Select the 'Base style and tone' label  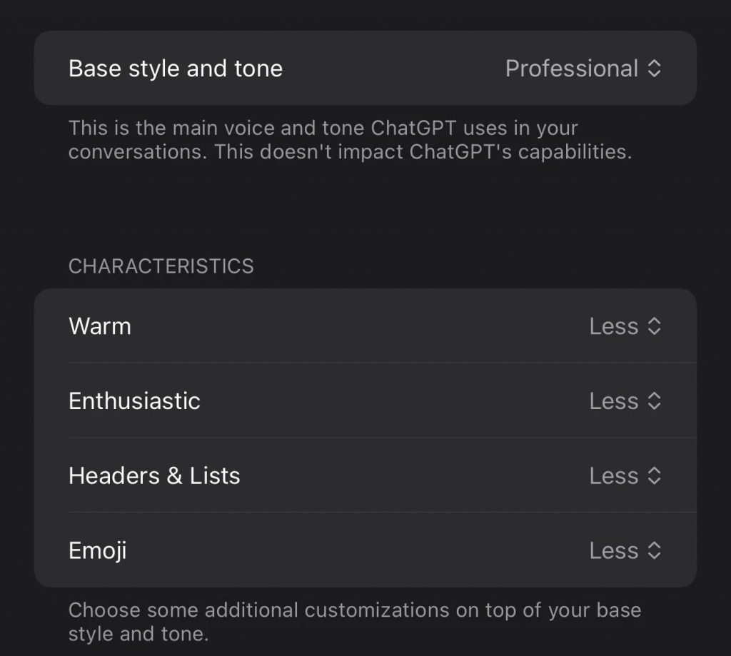pos(176,69)
